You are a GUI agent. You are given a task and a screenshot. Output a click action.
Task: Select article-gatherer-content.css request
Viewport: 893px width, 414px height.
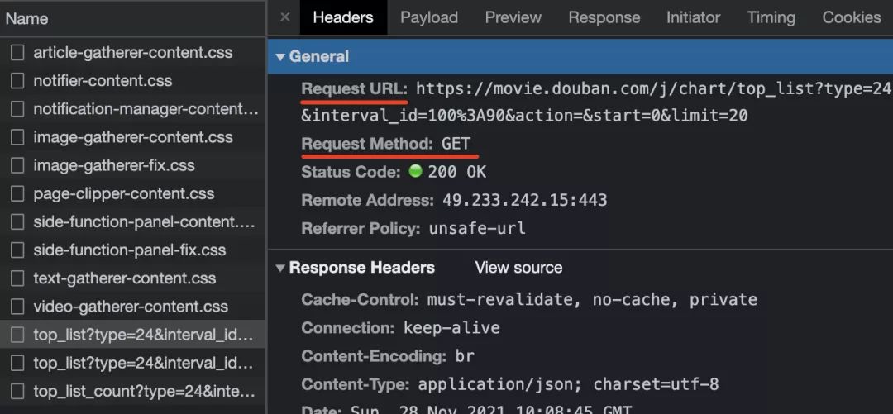(x=132, y=52)
